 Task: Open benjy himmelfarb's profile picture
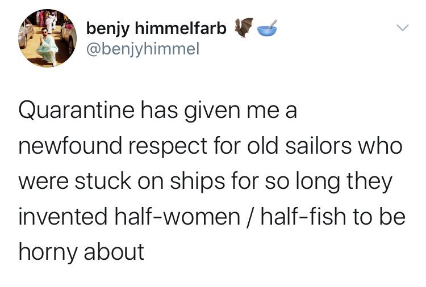48,38
